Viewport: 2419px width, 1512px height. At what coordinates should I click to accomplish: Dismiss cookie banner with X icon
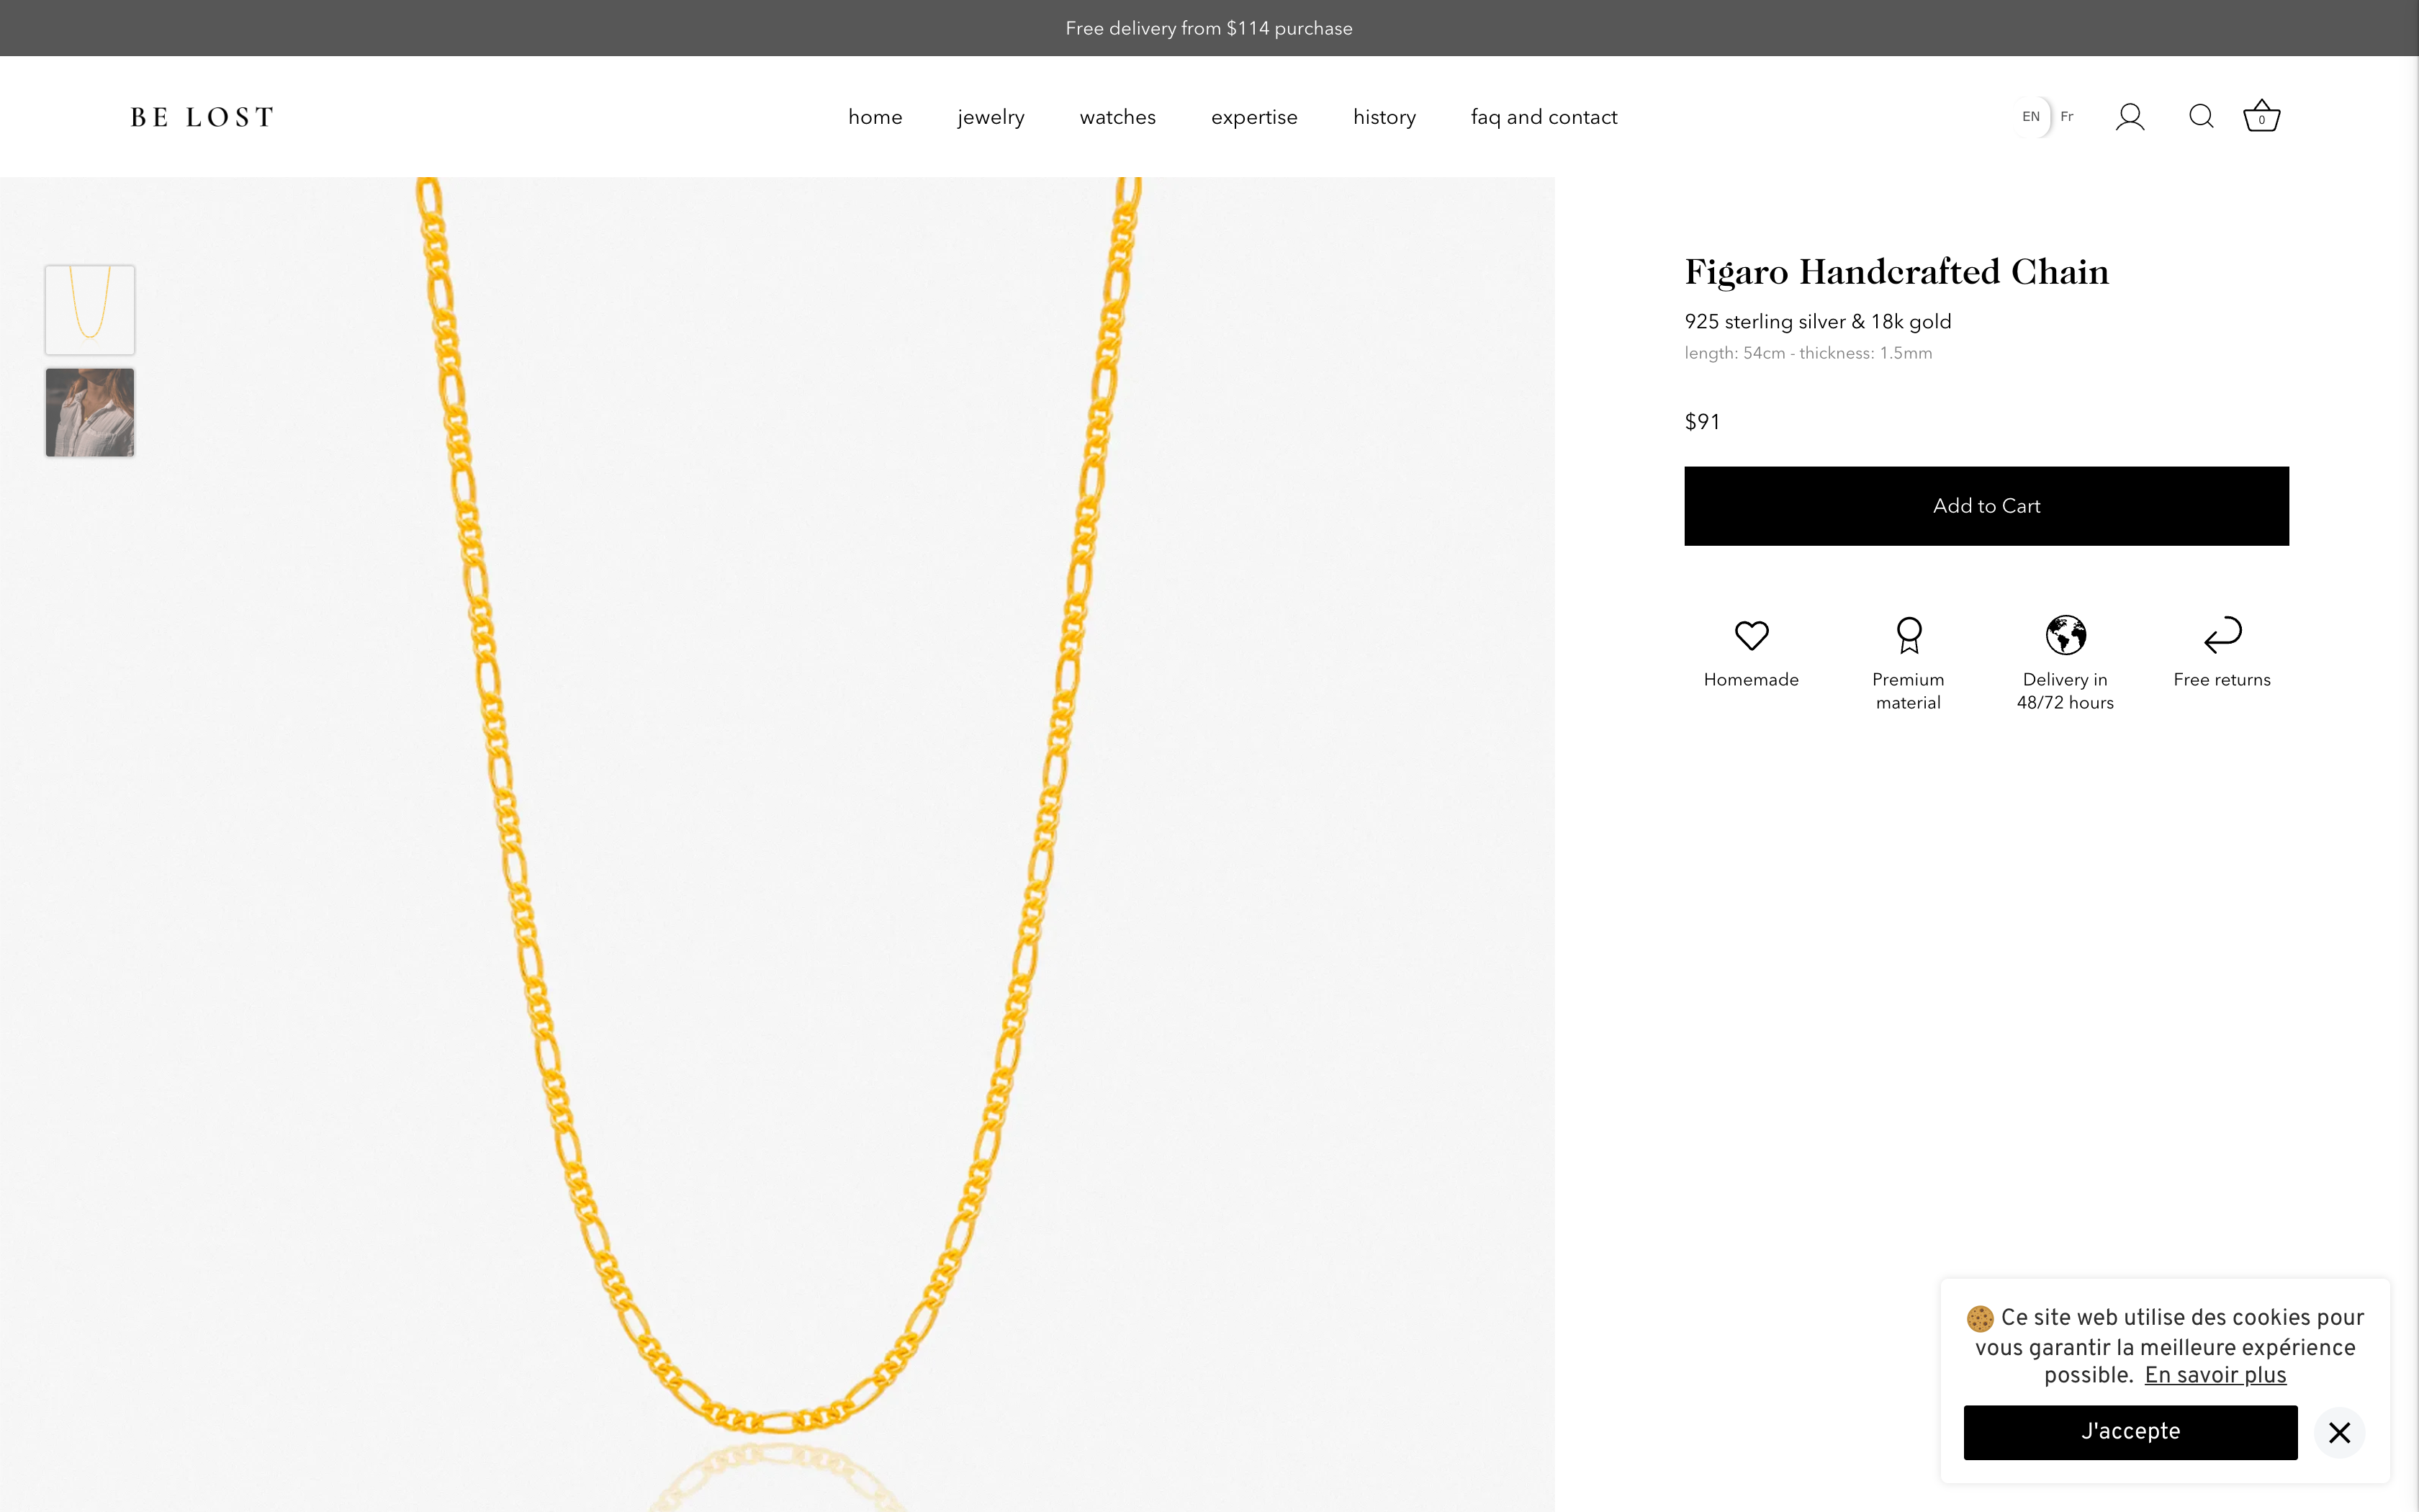(x=2339, y=1433)
